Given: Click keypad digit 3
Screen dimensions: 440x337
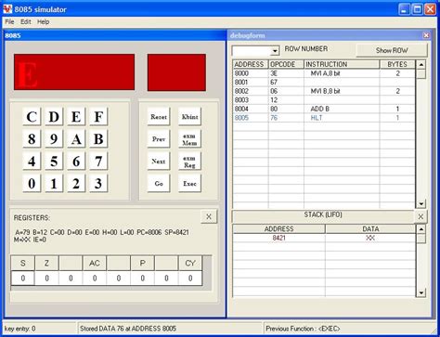Looking at the screenshot, I should pos(98,184).
